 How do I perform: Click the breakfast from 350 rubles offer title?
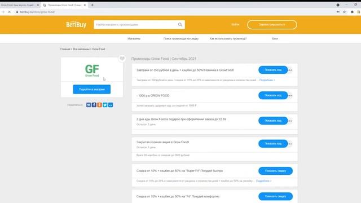[x=185, y=70]
